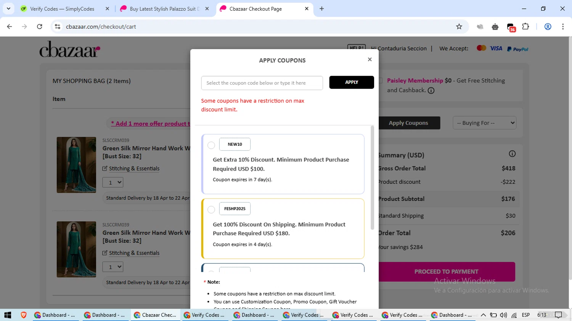
Task: Close the Buy Latest Stylish Palazzo Suit tab
Action: tap(207, 9)
